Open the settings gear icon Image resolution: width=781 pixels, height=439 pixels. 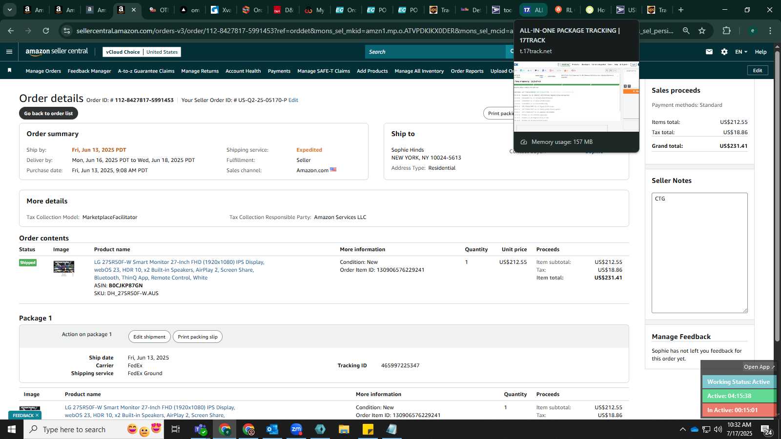(724, 52)
